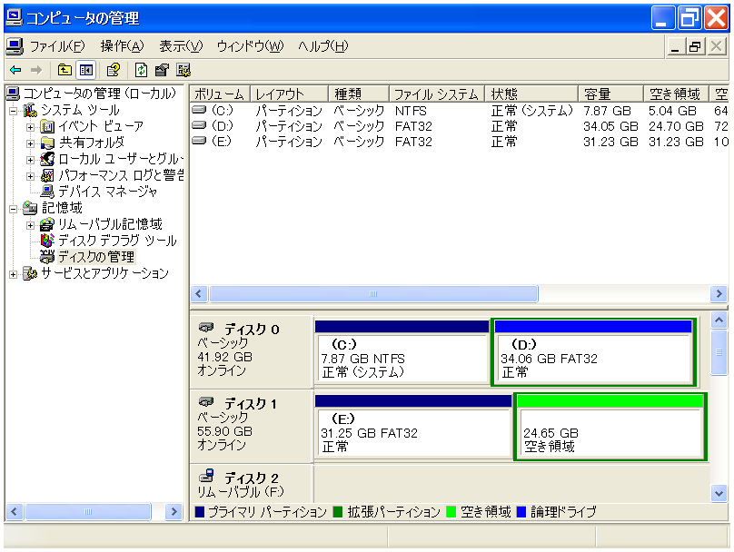Viewport: 734px width, 552px height.
Task: Toggle the Show/Hide Console Tree icon
Action: click(86, 70)
